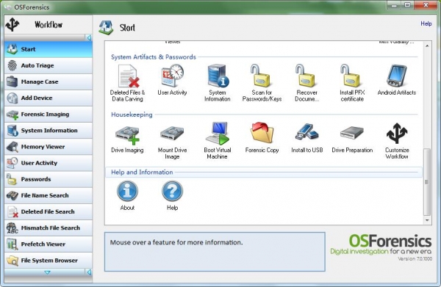Open Forensic Imaging in the sidebar
This screenshot has width=441, height=287.
click(49, 115)
